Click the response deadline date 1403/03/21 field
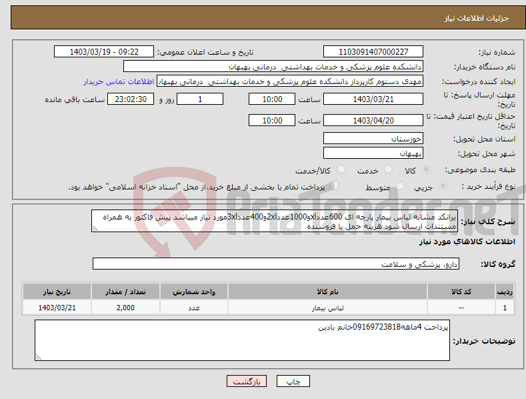The width and height of the screenshot is (526, 399). click(x=373, y=99)
